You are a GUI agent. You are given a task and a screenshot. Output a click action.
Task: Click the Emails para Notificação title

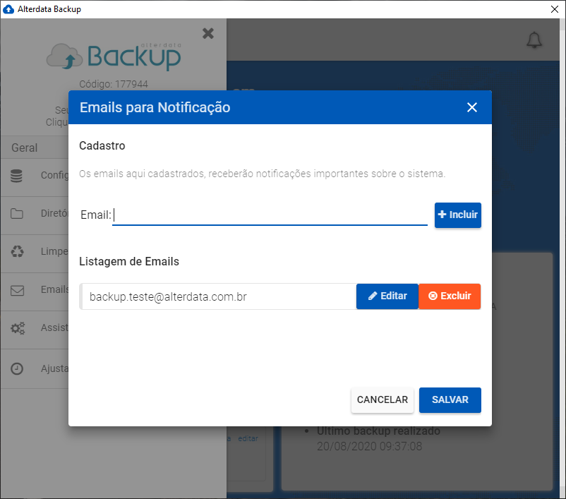(x=155, y=107)
